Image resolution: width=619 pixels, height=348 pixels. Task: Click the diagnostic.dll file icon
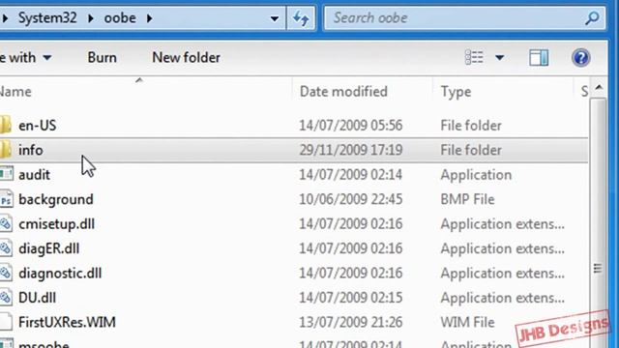pos(6,273)
